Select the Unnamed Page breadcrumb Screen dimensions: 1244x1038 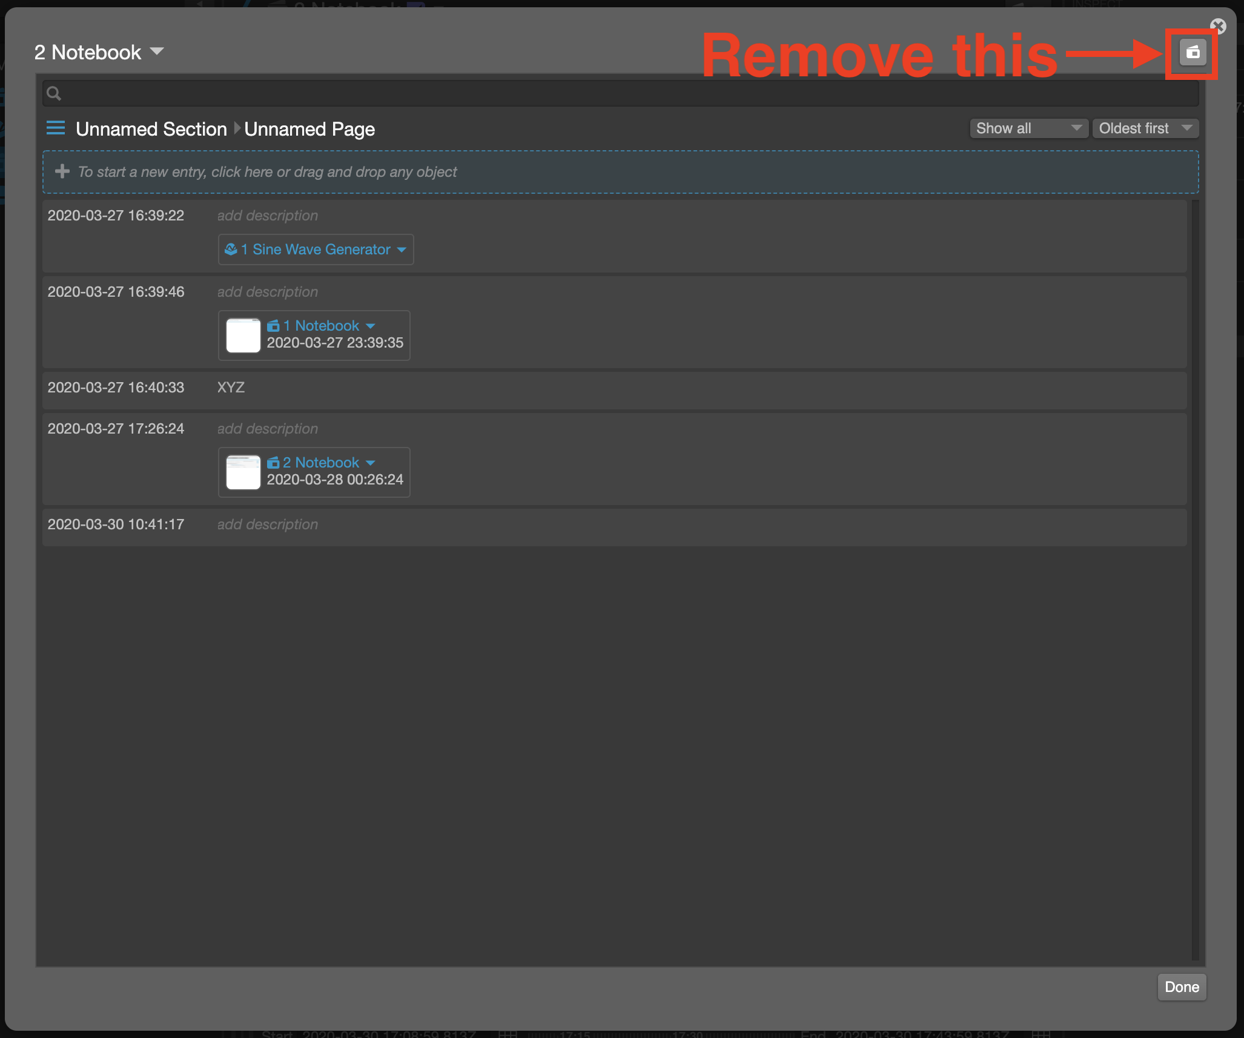(309, 128)
